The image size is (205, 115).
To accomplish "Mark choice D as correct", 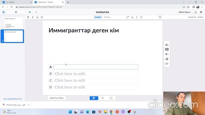I will 51,87.
